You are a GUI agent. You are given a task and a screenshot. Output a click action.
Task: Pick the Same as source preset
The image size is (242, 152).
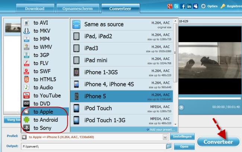[122, 25]
